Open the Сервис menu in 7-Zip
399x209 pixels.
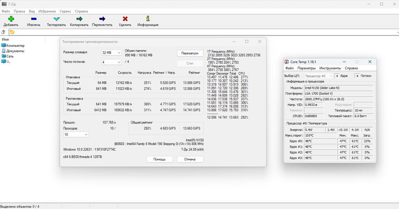tap(66, 11)
